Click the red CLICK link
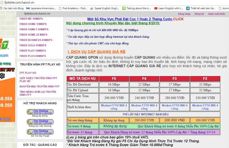The height and width of the screenshot is (148, 229). pos(178,19)
